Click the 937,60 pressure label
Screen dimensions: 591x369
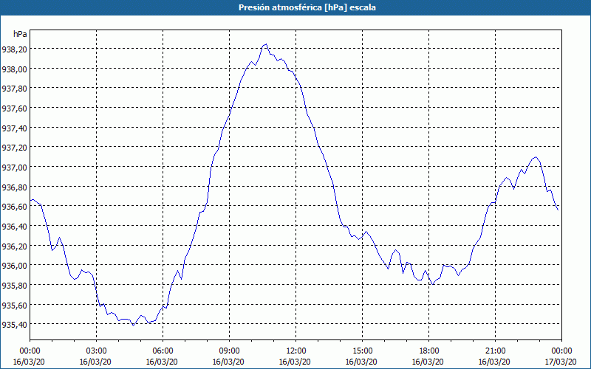coord(14,108)
